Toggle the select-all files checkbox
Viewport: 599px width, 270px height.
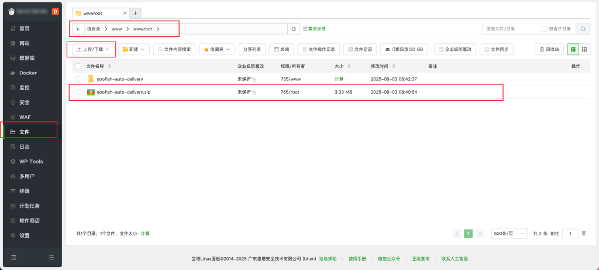click(x=78, y=66)
